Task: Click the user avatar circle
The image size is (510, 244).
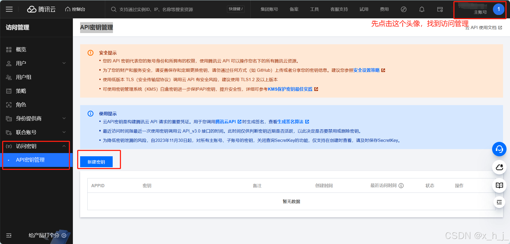Action: pos(499,9)
